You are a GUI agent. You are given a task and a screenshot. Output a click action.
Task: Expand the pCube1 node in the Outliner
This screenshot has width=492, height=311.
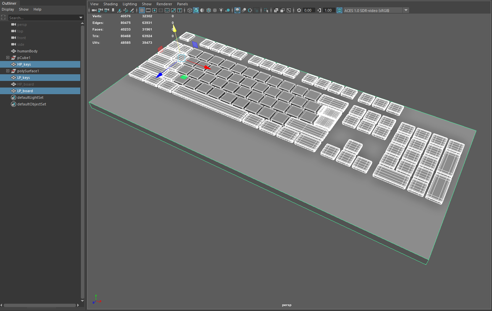point(7,57)
